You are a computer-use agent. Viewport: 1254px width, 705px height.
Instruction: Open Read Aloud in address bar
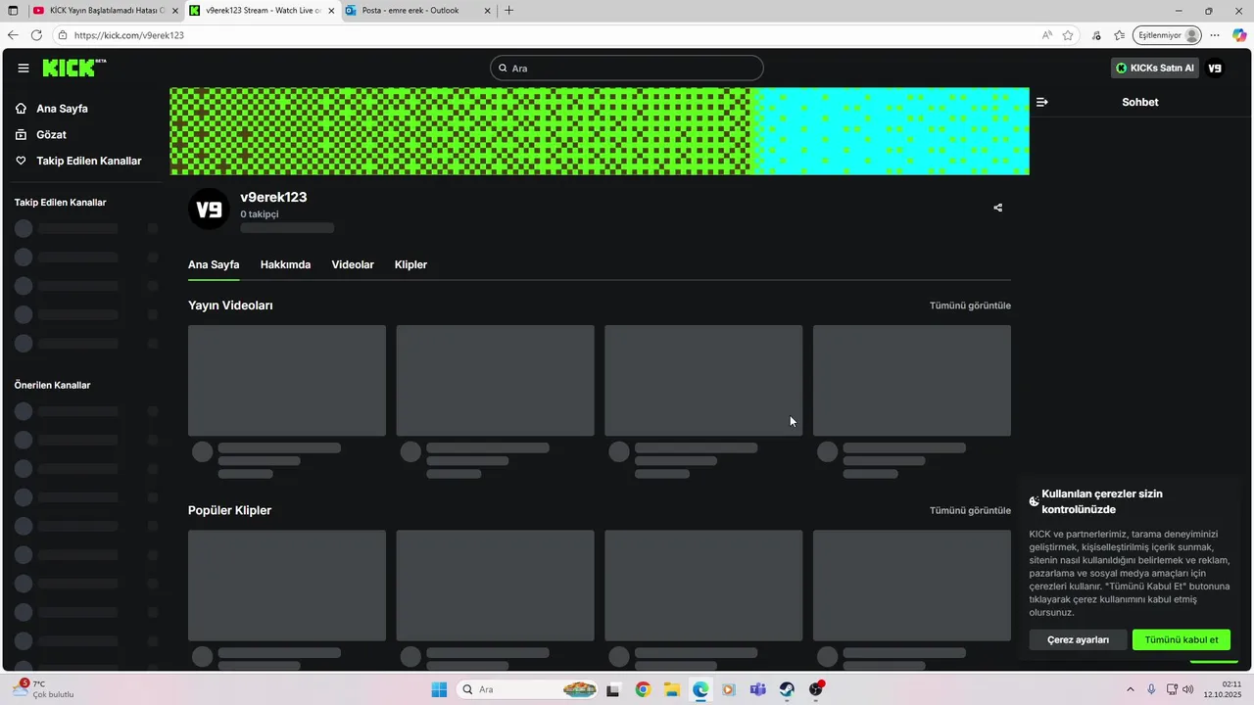pyautogui.click(x=1047, y=35)
